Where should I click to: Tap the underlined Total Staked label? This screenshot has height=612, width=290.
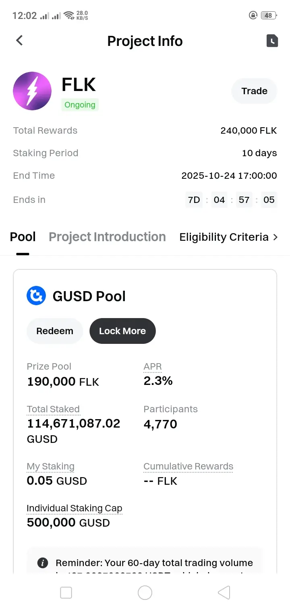point(53,409)
